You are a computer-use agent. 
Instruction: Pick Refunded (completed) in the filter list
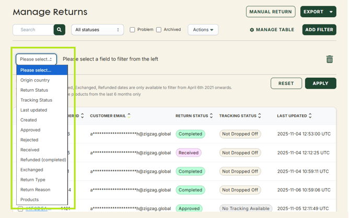(x=43, y=160)
